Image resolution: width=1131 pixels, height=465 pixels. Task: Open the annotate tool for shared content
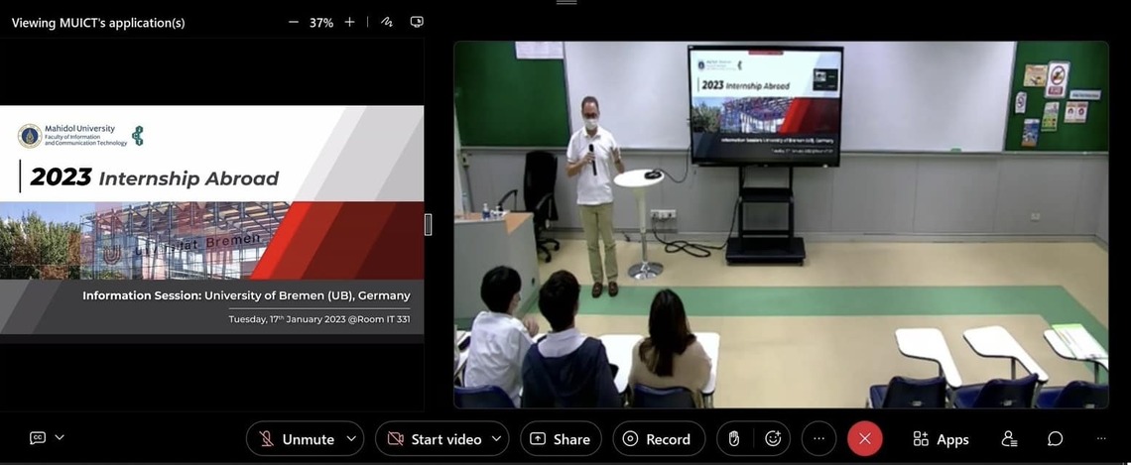point(387,22)
